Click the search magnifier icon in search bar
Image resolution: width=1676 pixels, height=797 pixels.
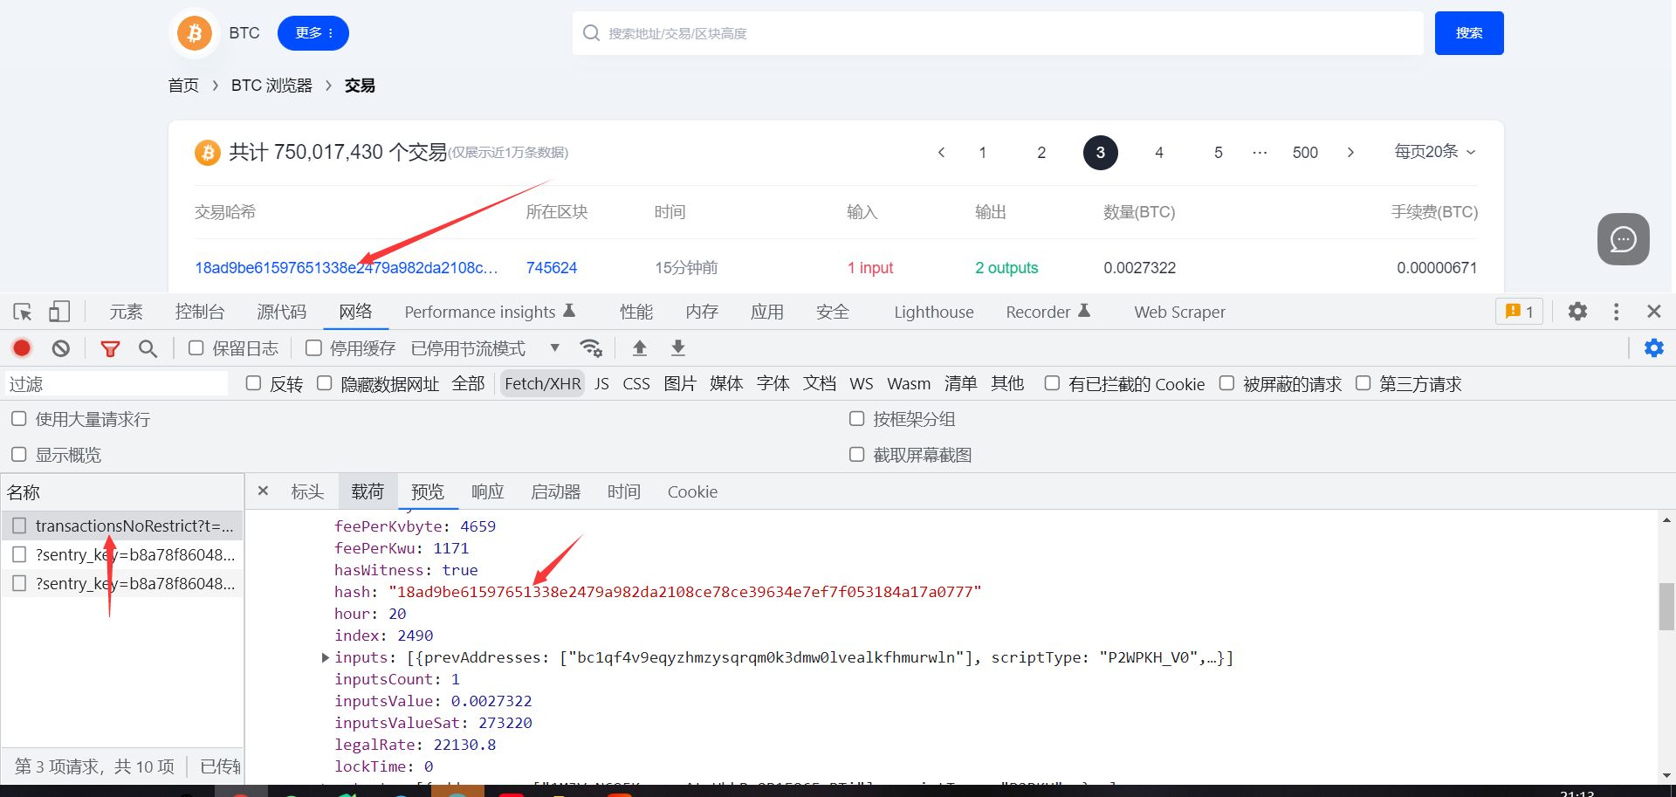(x=591, y=33)
